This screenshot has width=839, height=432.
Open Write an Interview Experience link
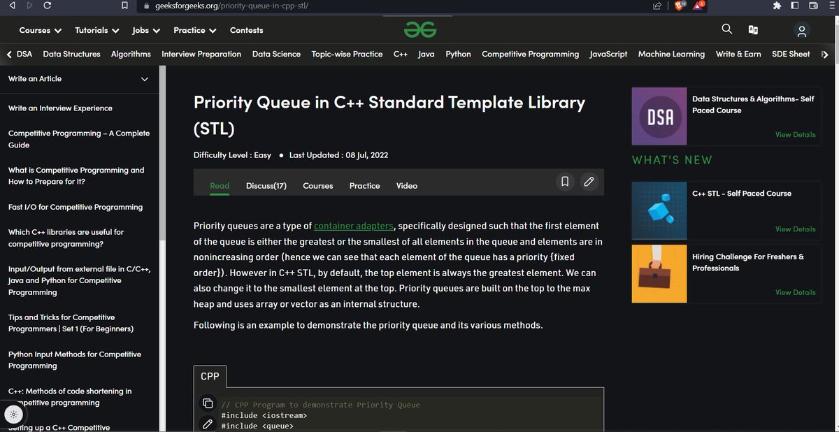point(60,108)
